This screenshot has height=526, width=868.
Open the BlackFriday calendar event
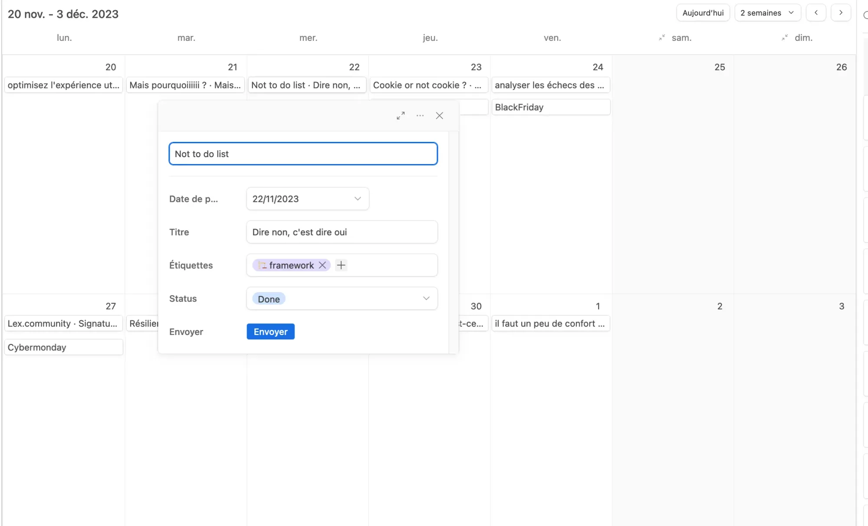[550, 107]
